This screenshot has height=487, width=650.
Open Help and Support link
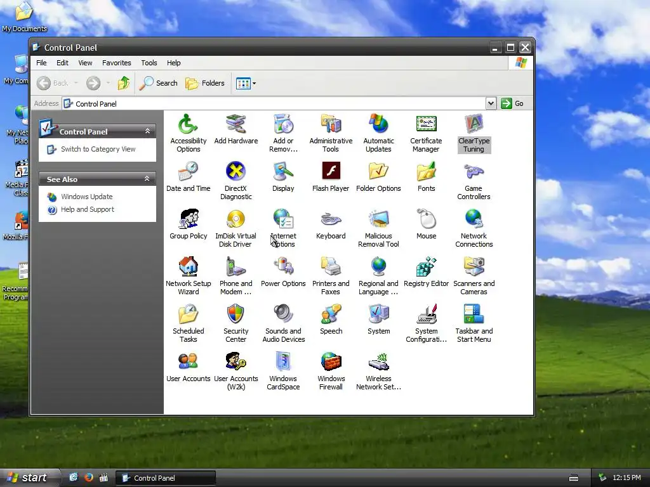[88, 209]
